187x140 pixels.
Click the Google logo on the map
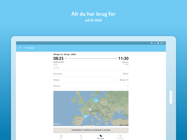(57, 124)
